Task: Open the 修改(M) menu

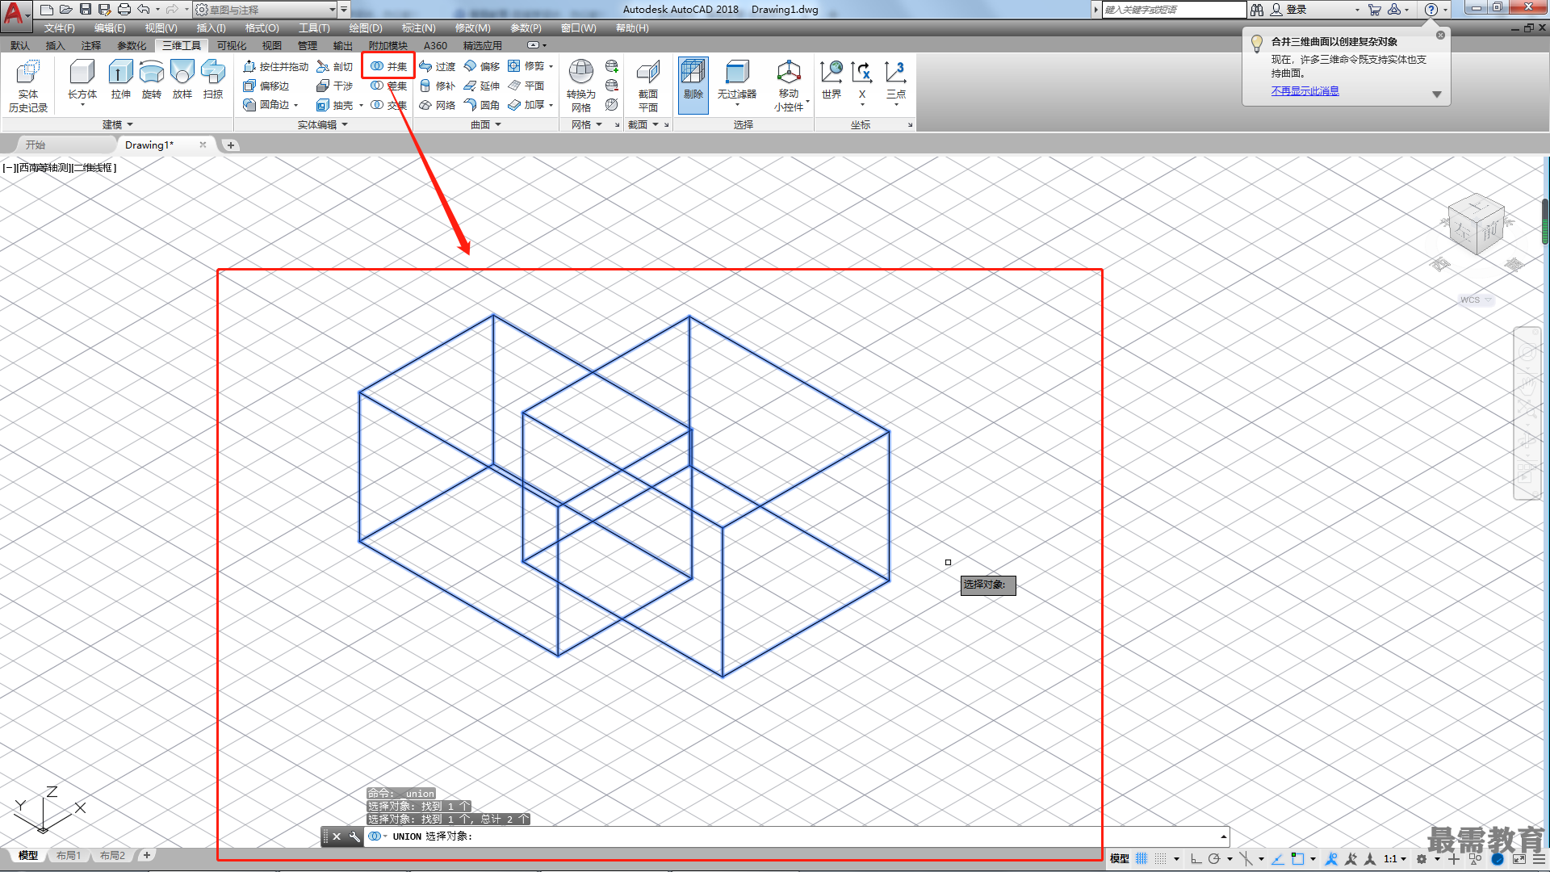Action: tap(472, 28)
